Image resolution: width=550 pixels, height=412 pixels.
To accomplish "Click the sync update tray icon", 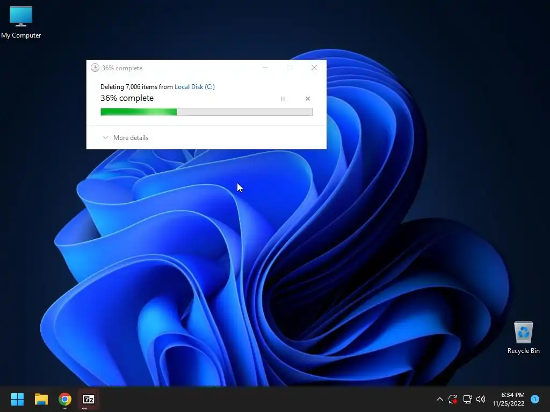I will point(452,399).
